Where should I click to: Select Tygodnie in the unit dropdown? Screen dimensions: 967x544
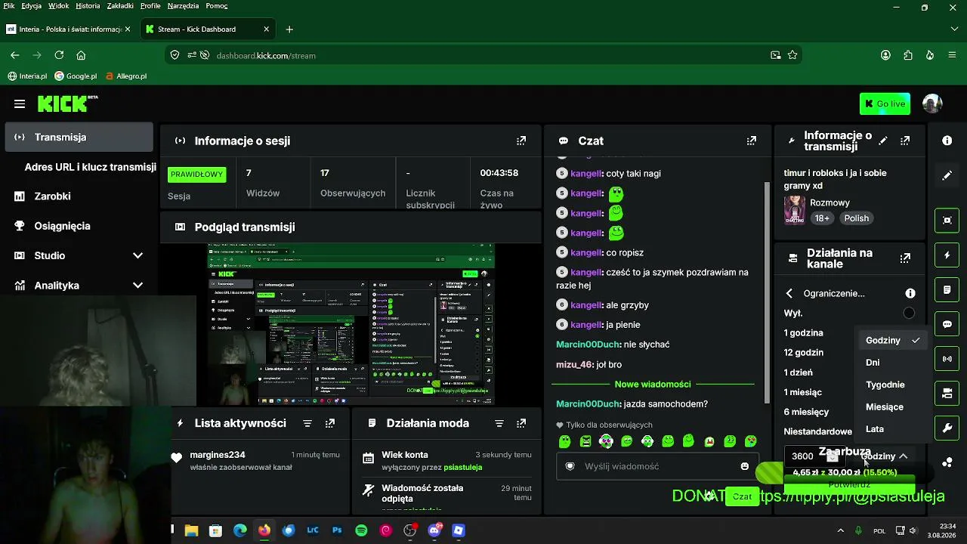coord(893,385)
